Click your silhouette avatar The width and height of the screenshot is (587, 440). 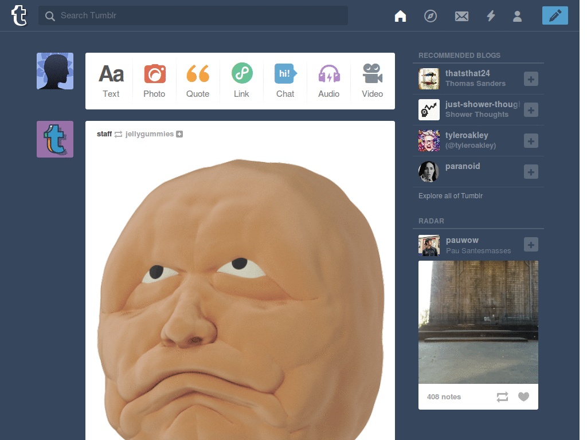click(55, 71)
